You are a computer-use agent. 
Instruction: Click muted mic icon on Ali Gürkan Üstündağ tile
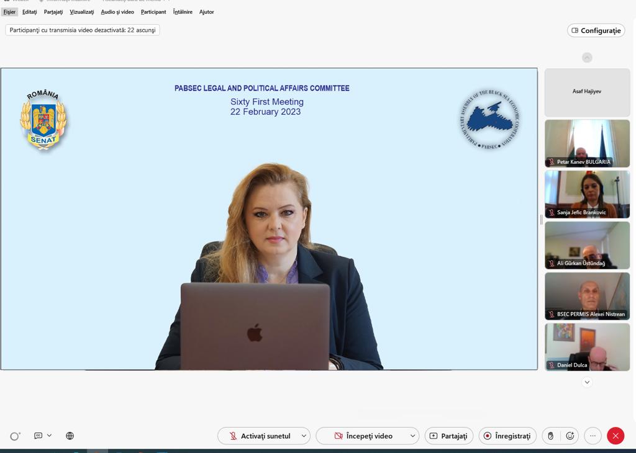coord(552,263)
